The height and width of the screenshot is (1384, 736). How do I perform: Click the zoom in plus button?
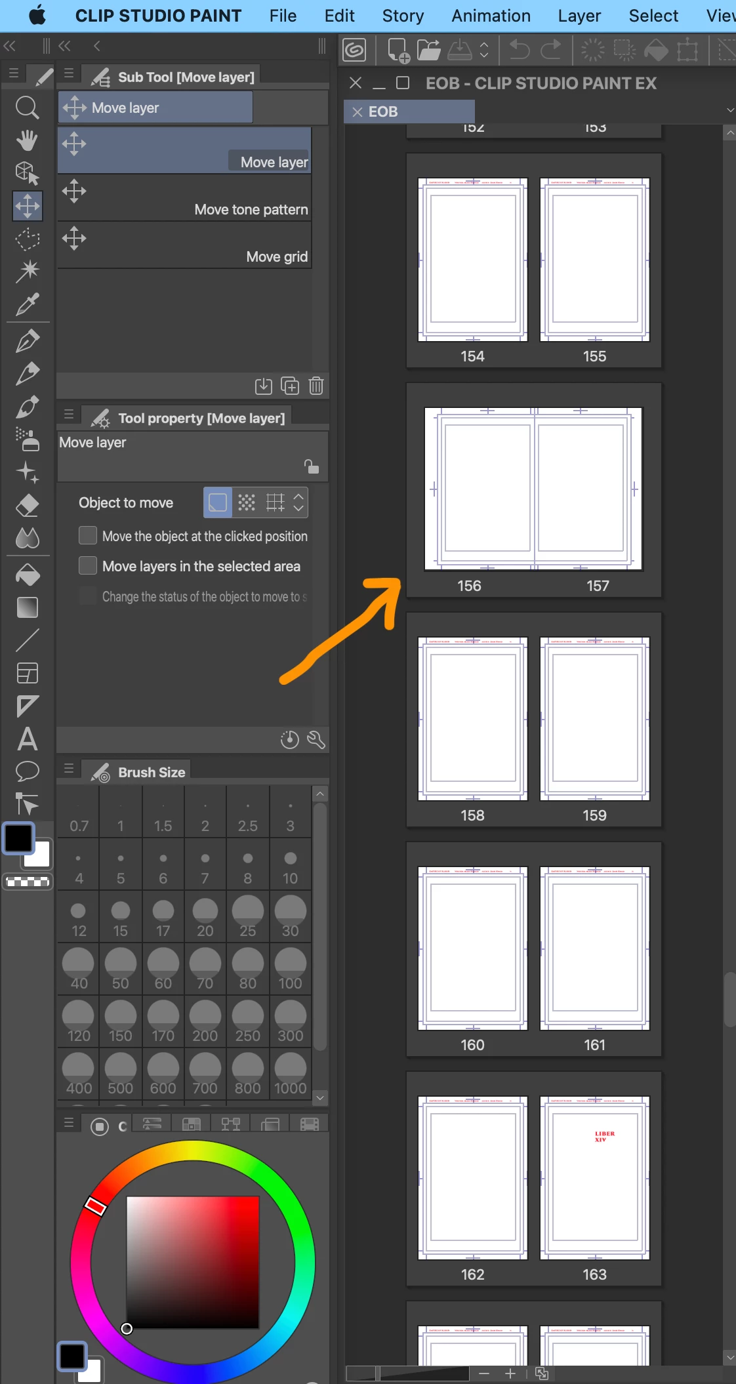coord(510,1374)
